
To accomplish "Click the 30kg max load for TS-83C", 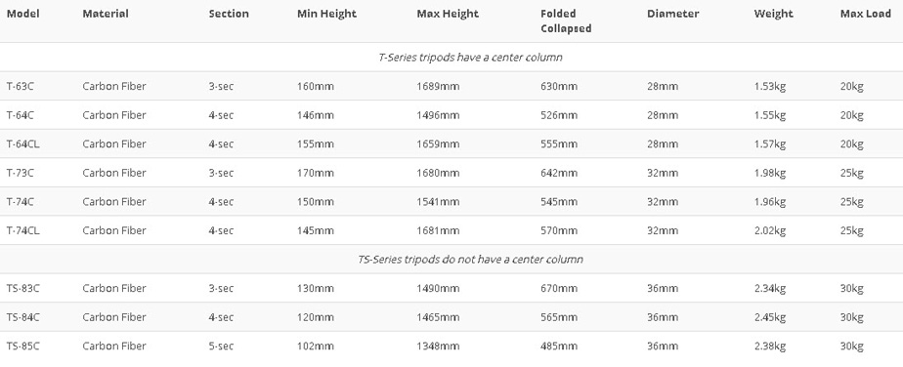I will (x=852, y=288).
